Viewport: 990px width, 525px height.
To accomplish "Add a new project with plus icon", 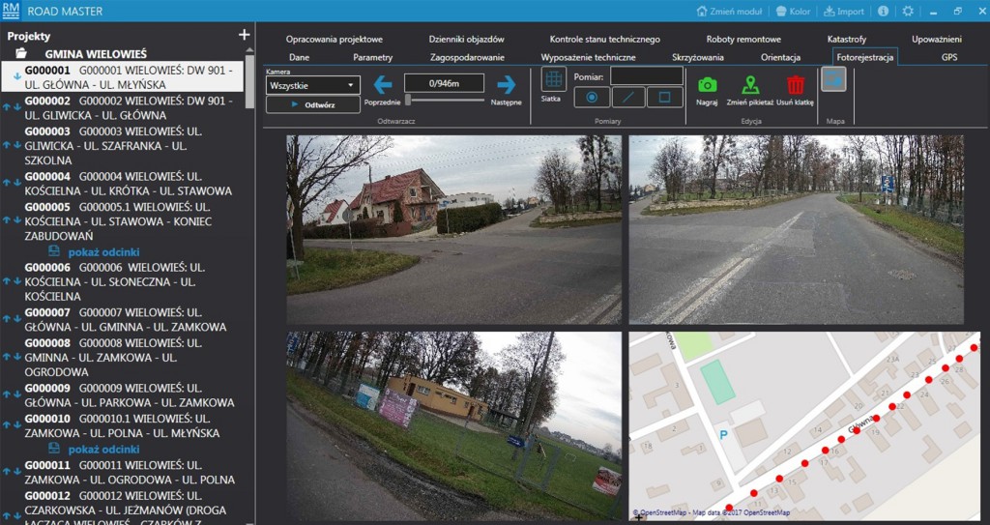I will pyautogui.click(x=245, y=35).
